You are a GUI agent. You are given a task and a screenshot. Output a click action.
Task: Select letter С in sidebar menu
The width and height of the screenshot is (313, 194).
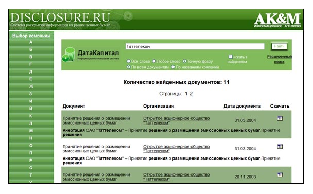[31, 168]
